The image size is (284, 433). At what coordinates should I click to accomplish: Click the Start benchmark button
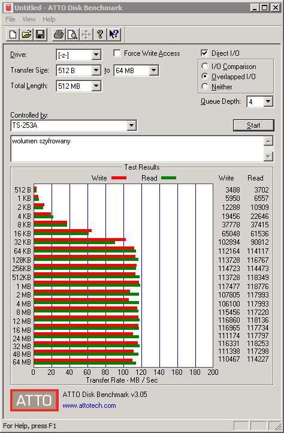pos(253,125)
